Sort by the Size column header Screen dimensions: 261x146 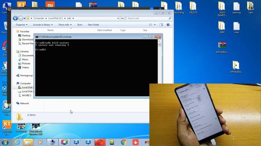pyautogui.click(x=145, y=30)
